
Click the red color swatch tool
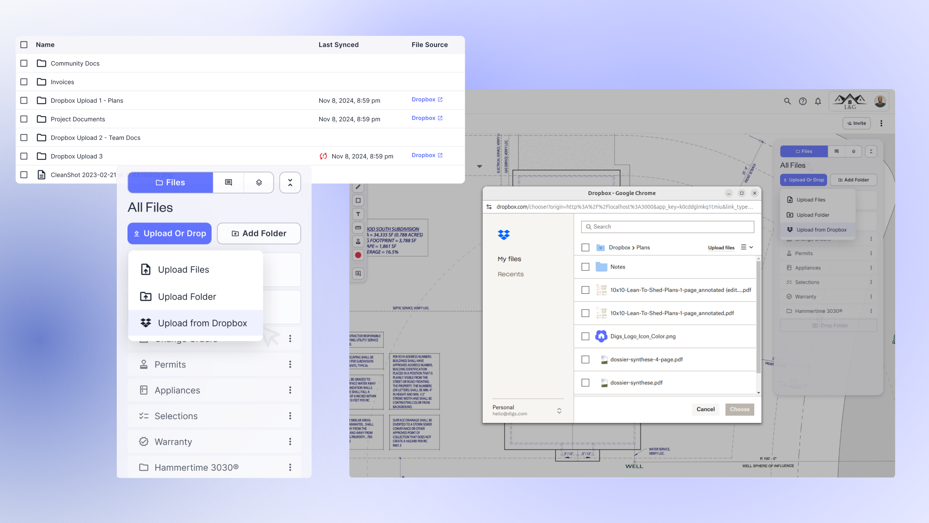coord(358,255)
